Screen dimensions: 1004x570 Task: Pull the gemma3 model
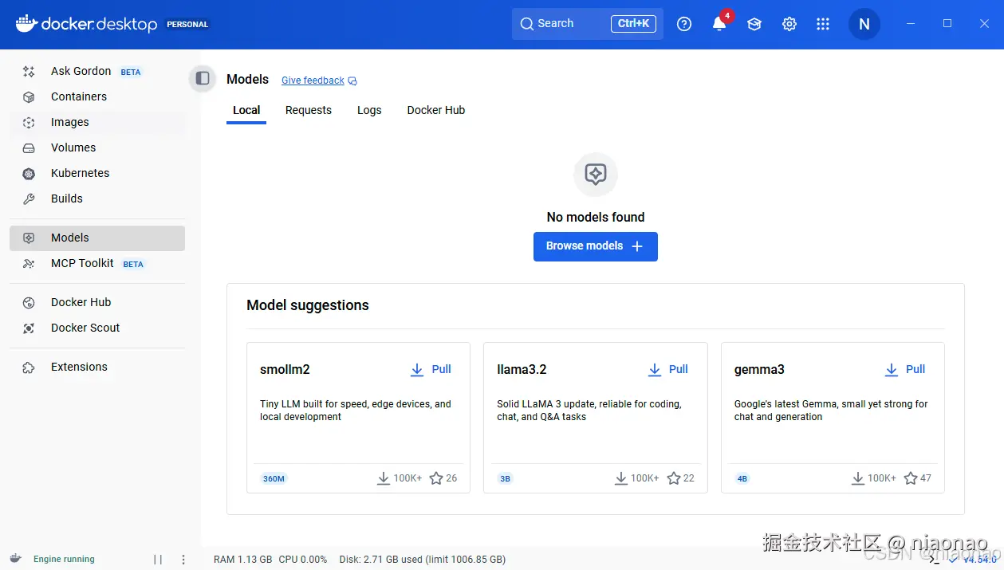tap(906, 369)
